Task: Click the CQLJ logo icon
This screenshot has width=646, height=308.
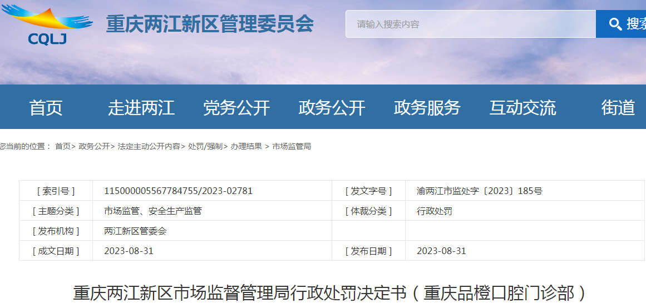Action: [47, 24]
